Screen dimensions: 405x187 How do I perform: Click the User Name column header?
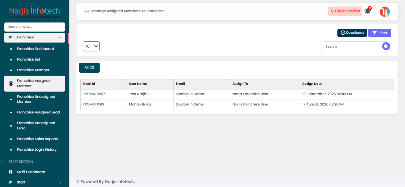[x=150, y=84]
